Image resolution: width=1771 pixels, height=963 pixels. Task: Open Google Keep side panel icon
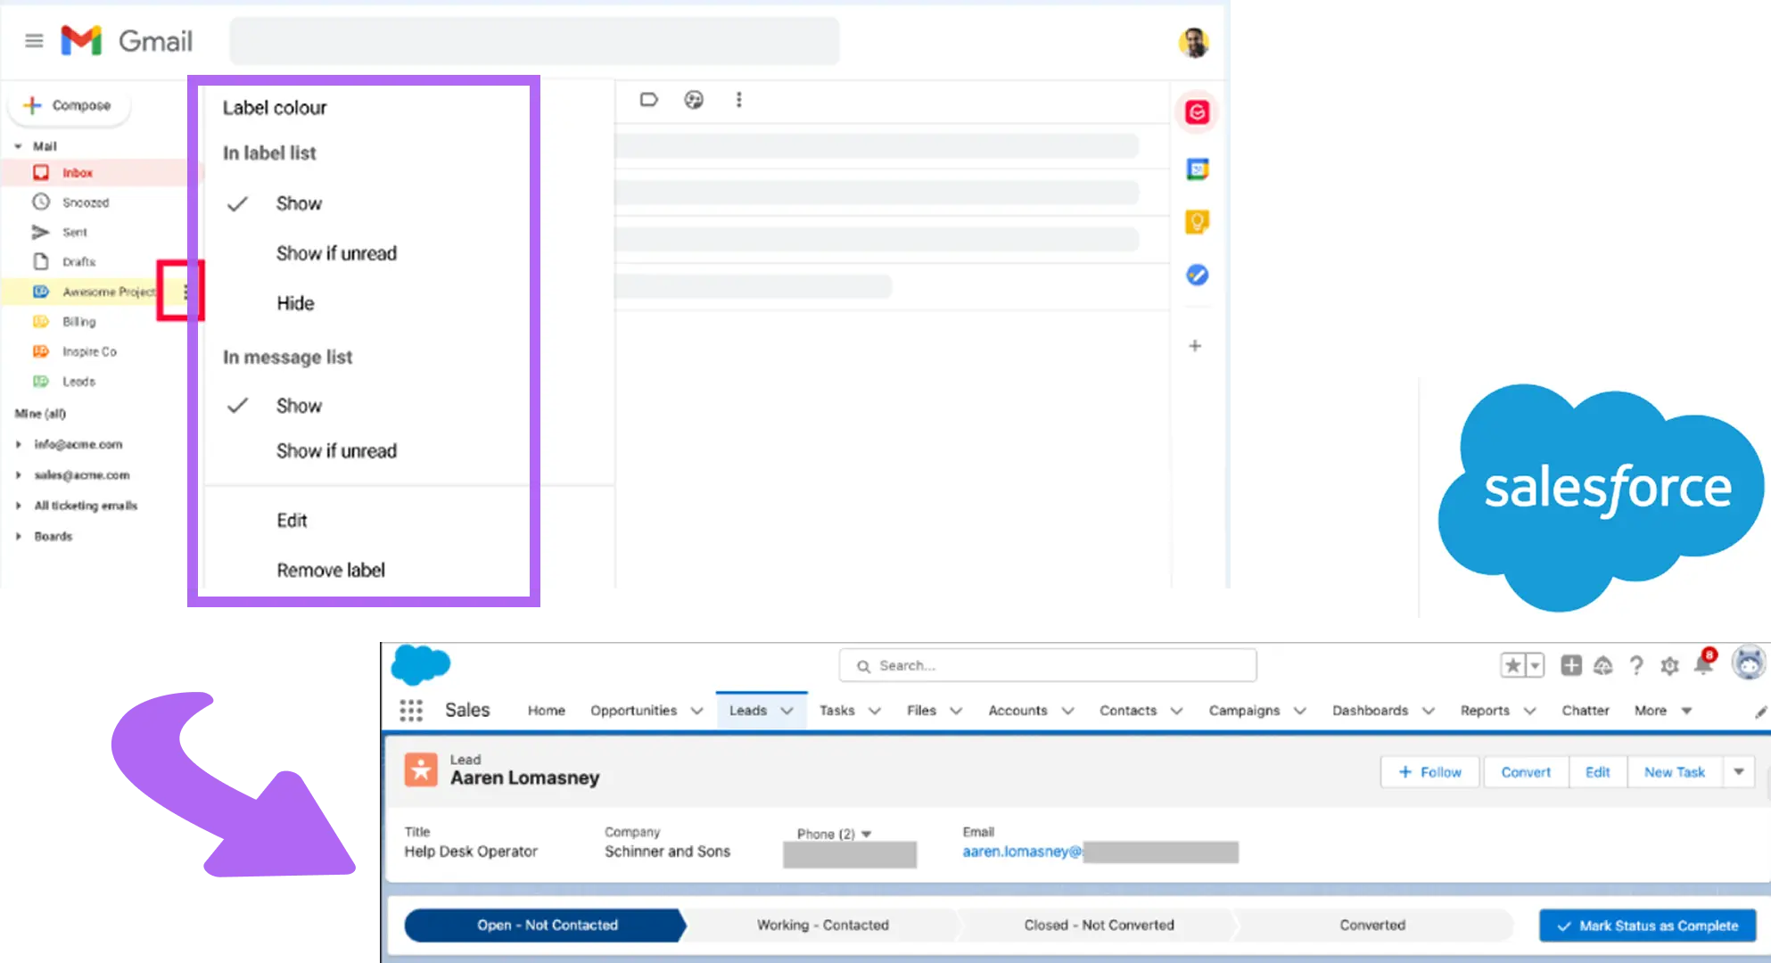click(1197, 222)
